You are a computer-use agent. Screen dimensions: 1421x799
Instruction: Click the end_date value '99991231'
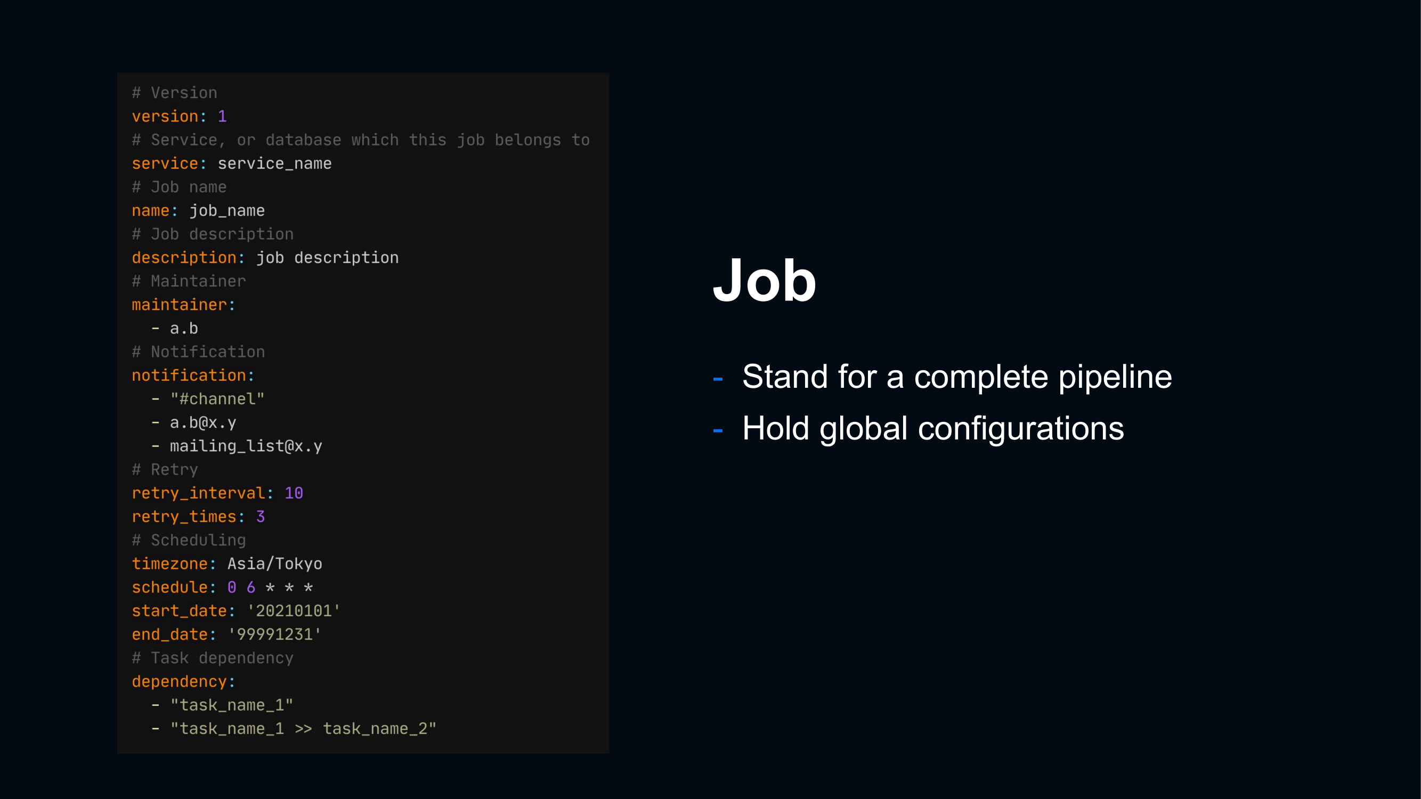[x=274, y=634]
